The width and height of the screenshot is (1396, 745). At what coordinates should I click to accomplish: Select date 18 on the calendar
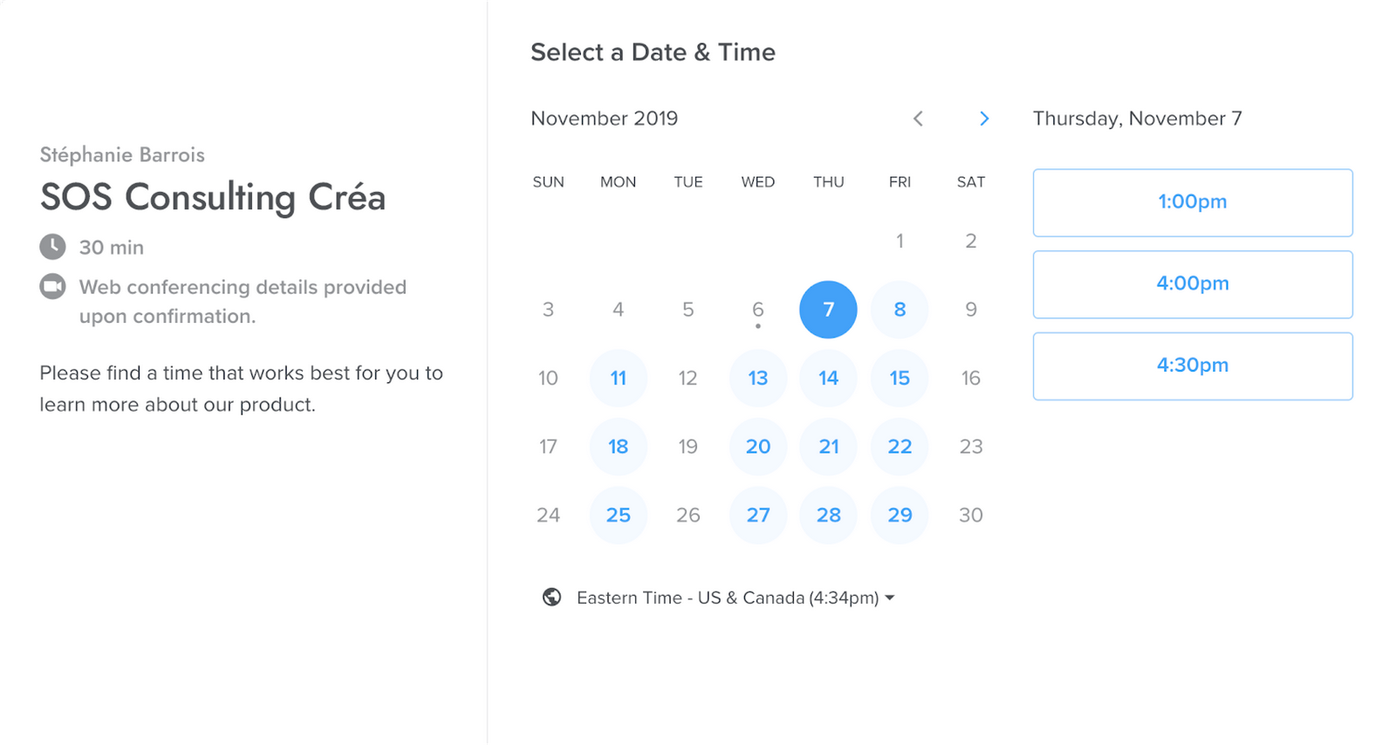pyautogui.click(x=619, y=447)
